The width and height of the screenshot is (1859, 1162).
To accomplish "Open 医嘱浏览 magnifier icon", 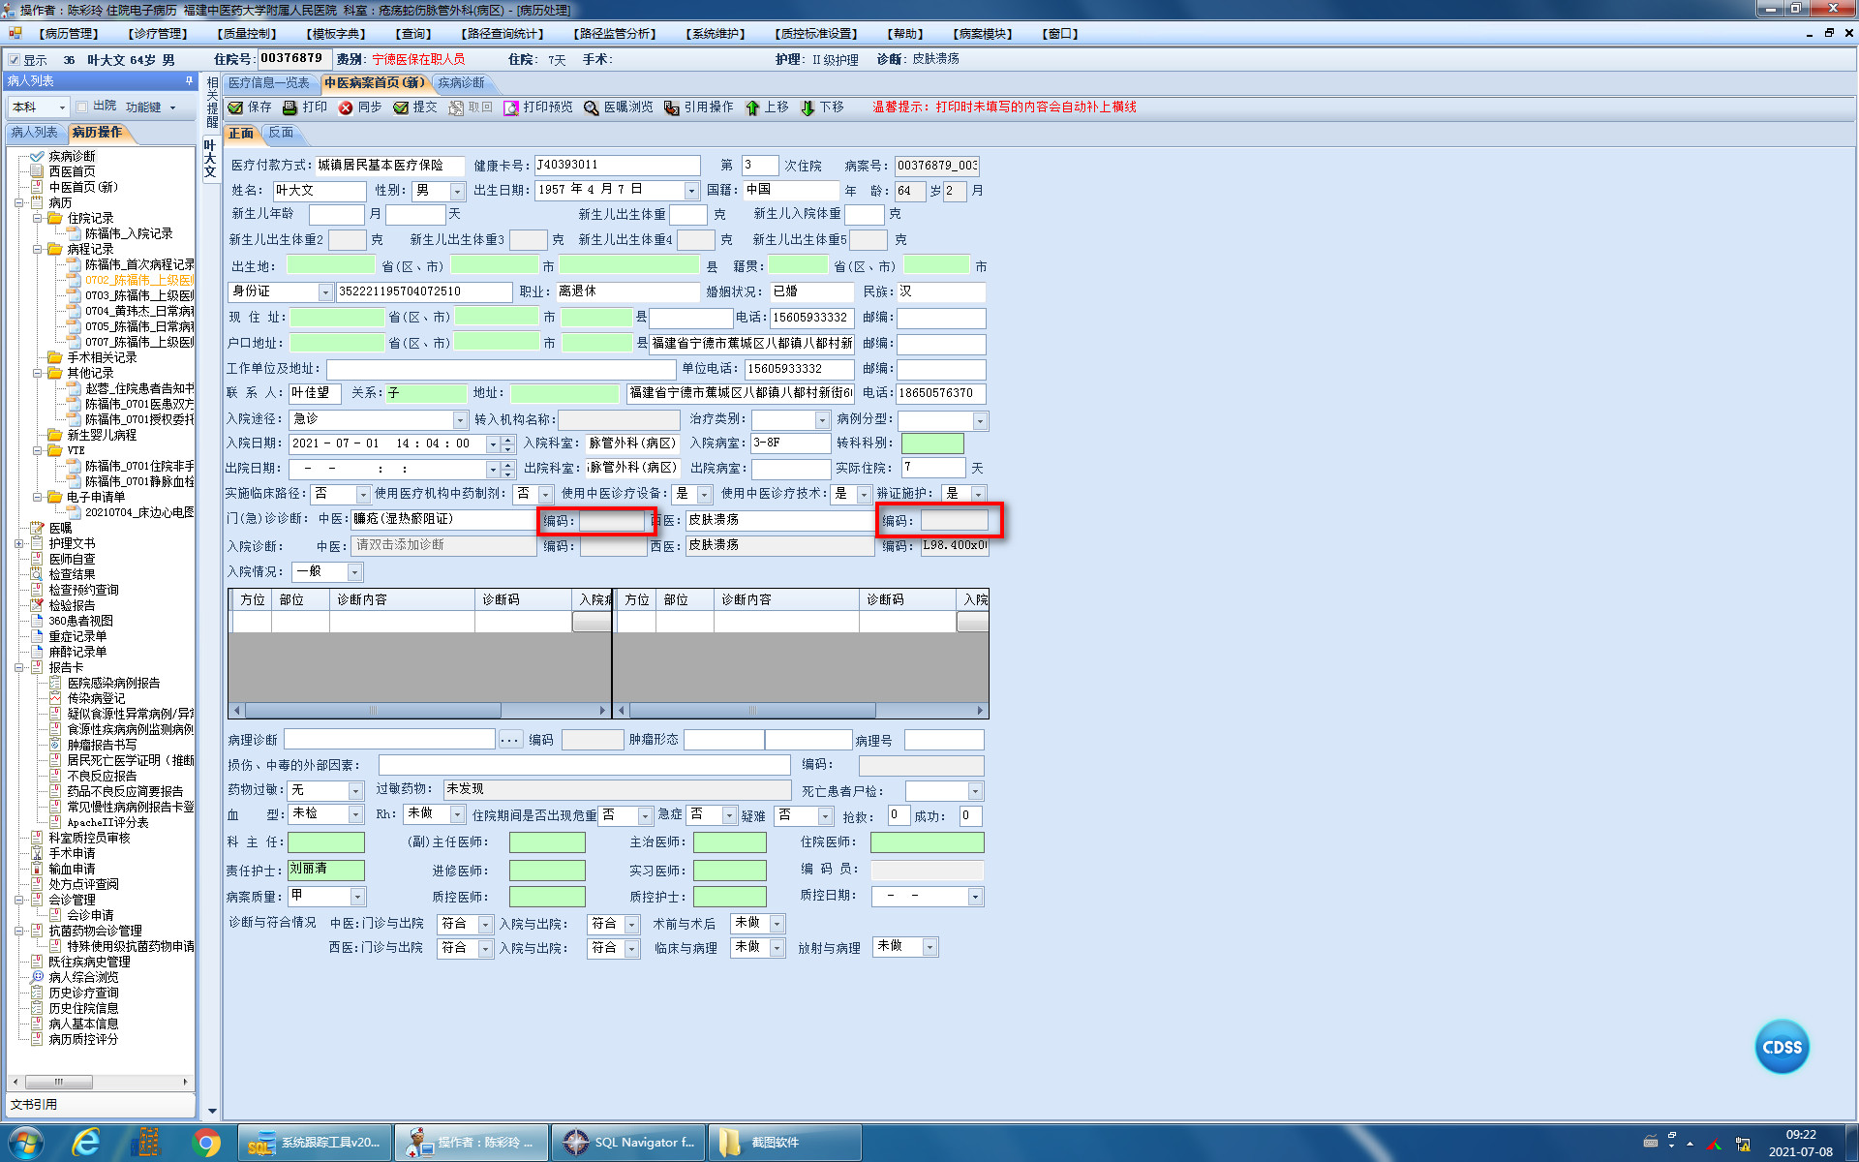I will pyautogui.click(x=592, y=107).
